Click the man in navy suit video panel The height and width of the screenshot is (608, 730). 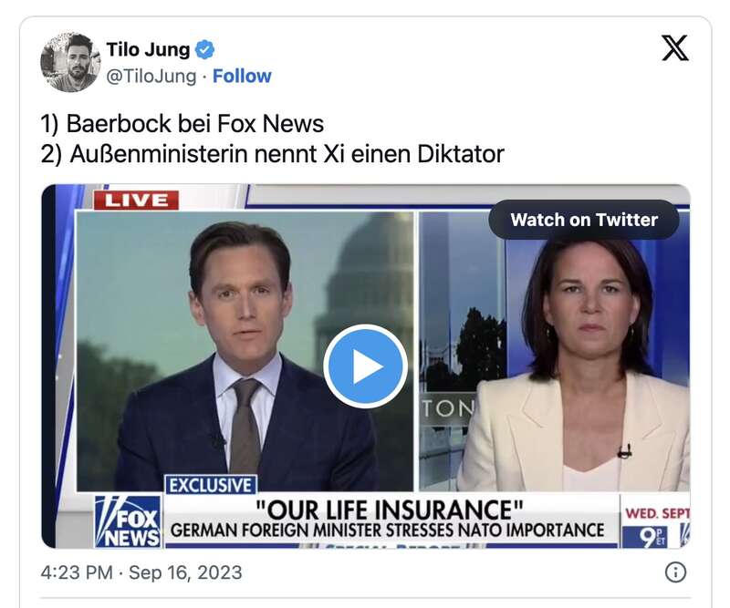(x=245, y=351)
